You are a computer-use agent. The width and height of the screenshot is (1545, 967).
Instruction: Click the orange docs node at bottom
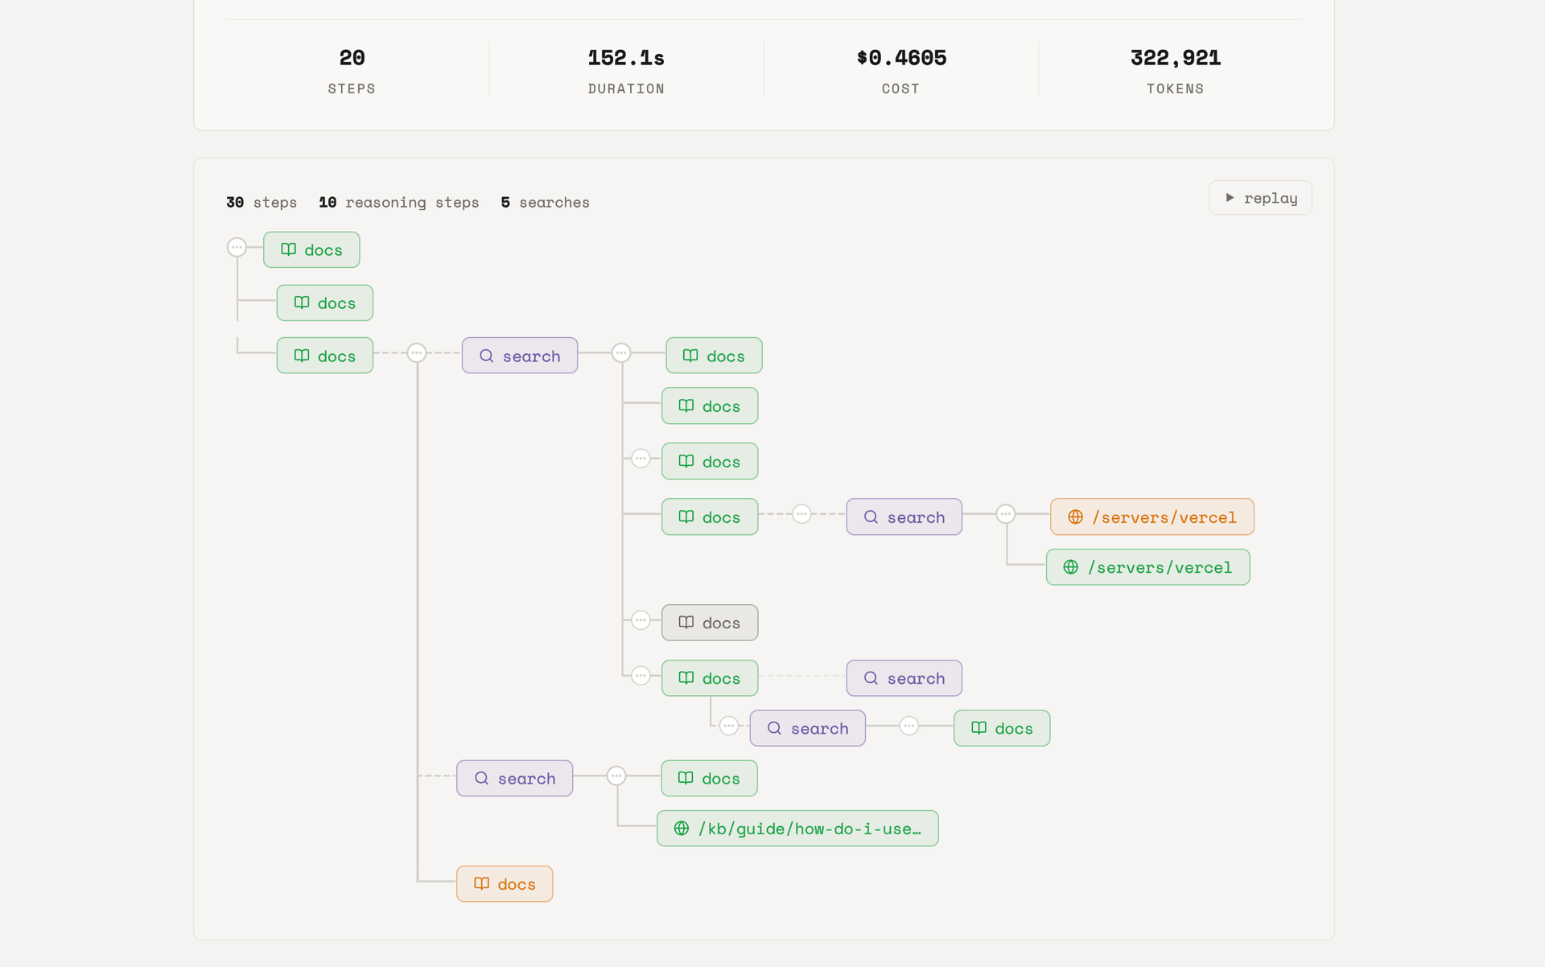pyautogui.click(x=505, y=884)
